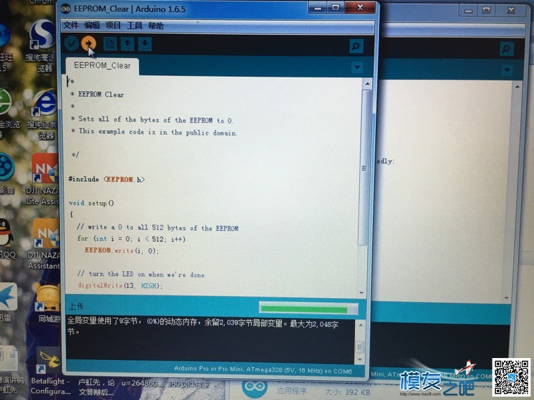
Task: Open the QQ penguin desktop icon
Action: (6, 239)
